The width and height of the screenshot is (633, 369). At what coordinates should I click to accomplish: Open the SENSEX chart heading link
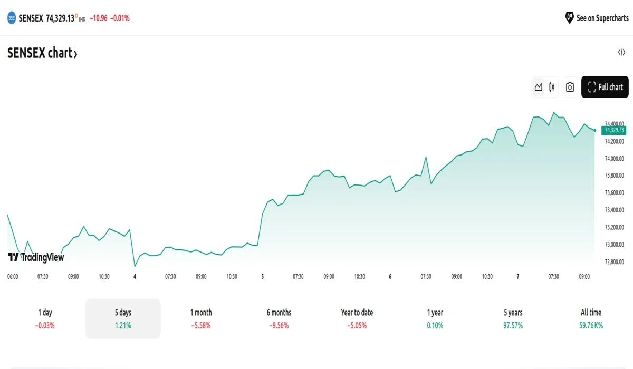pyautogui.click(x=42, y=53)
